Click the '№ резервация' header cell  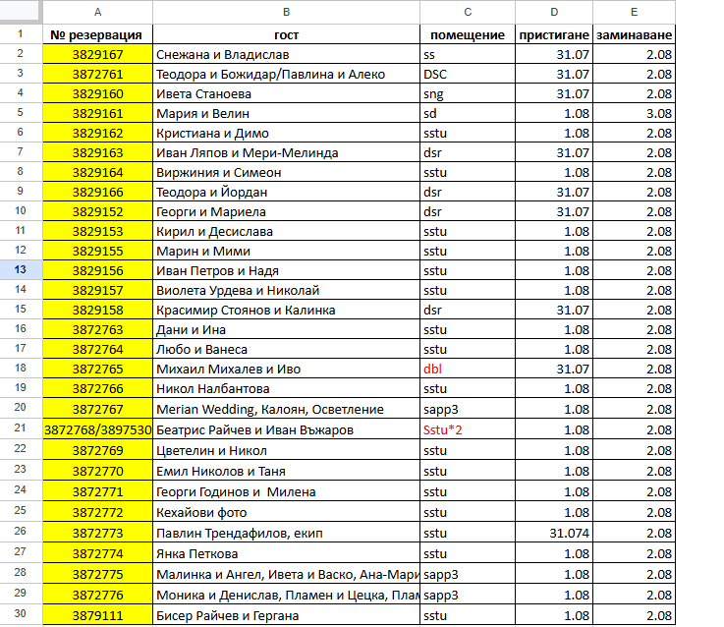pyautogui.click(x=98, y=34)
